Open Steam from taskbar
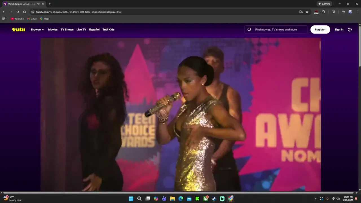Image resolution: width=361 pixels, height=203 pixels. 214,199
